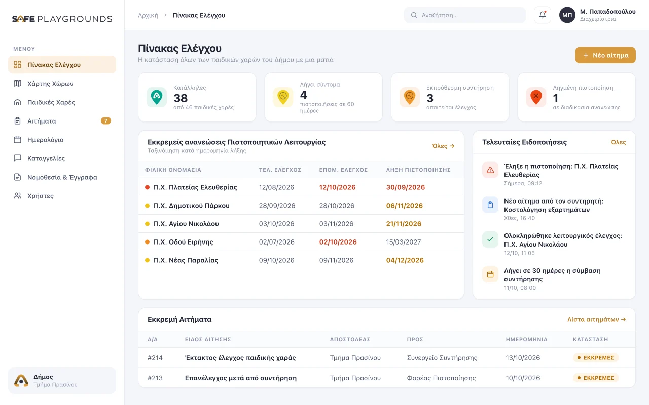
Task: Click the 7 badge next to Αιτήματα
Action: coord(106,121)
